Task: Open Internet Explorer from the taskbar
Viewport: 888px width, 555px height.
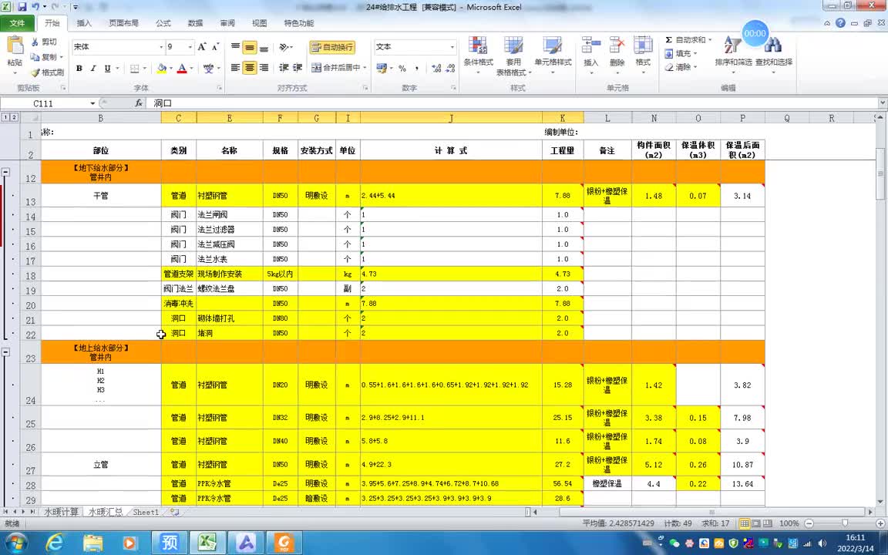Action: [x=55, y=543]
